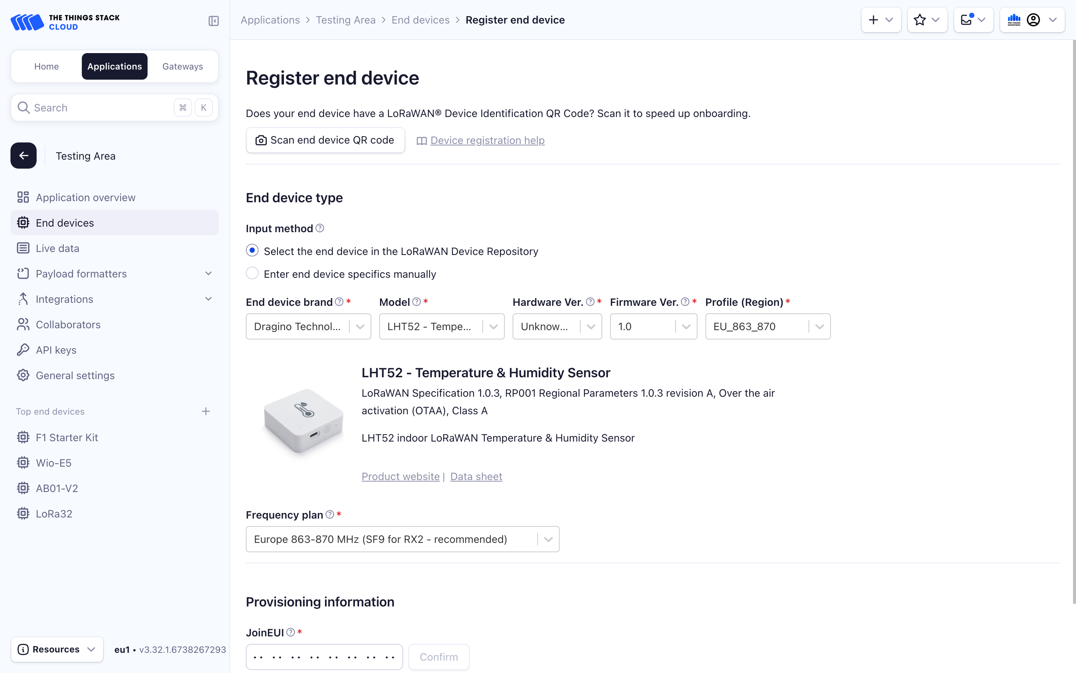Select the LoRaWAN Device Repository input method

252,250
